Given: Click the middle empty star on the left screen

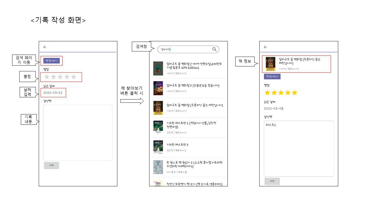Looking at the screenshot, I should pos(60,77).
